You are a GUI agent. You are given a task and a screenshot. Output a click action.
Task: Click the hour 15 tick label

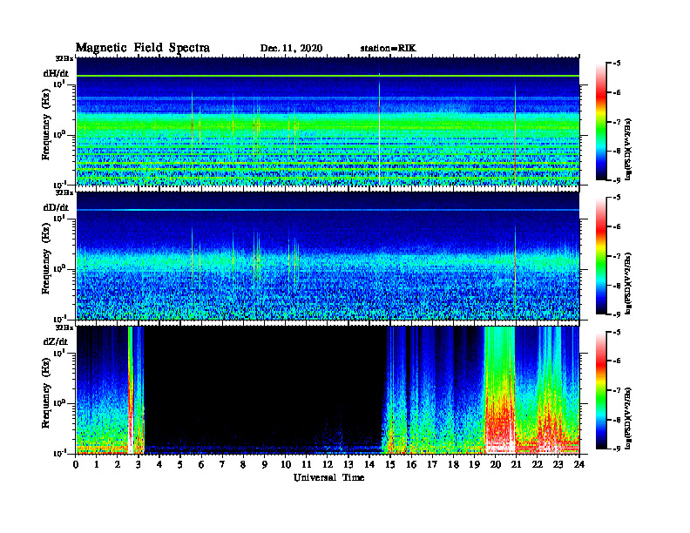pos(390,464)
